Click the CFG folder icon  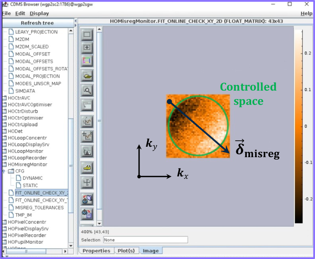[11, 171]
